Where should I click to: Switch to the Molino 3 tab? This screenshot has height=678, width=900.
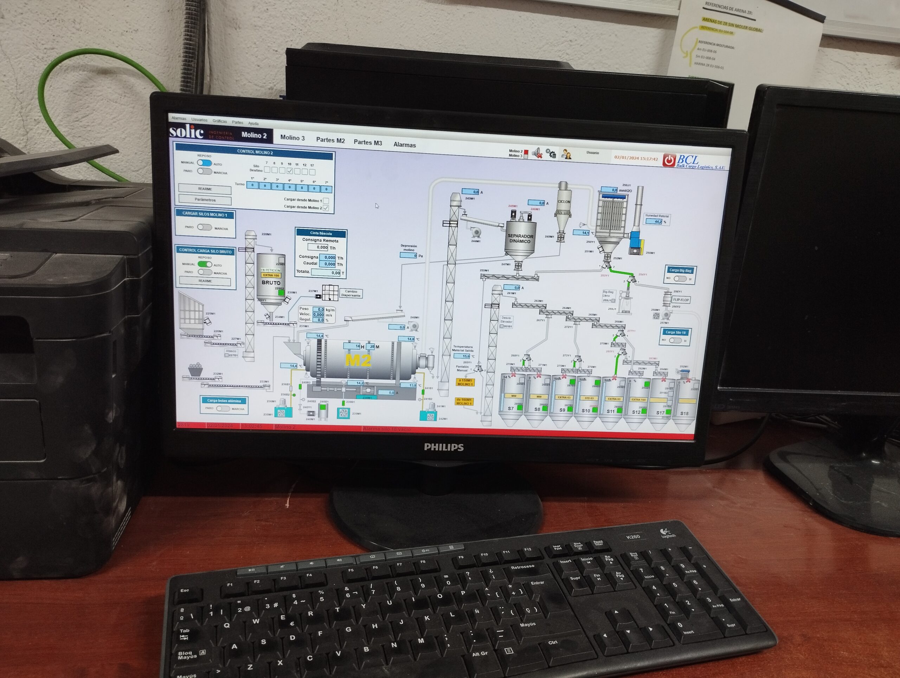point(292,138)
